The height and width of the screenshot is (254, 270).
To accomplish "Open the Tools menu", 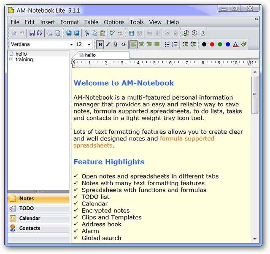I will pos(137,22).
